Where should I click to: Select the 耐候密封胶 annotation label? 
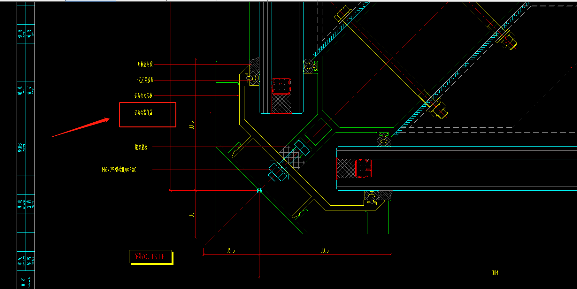(x=145, y=64)
